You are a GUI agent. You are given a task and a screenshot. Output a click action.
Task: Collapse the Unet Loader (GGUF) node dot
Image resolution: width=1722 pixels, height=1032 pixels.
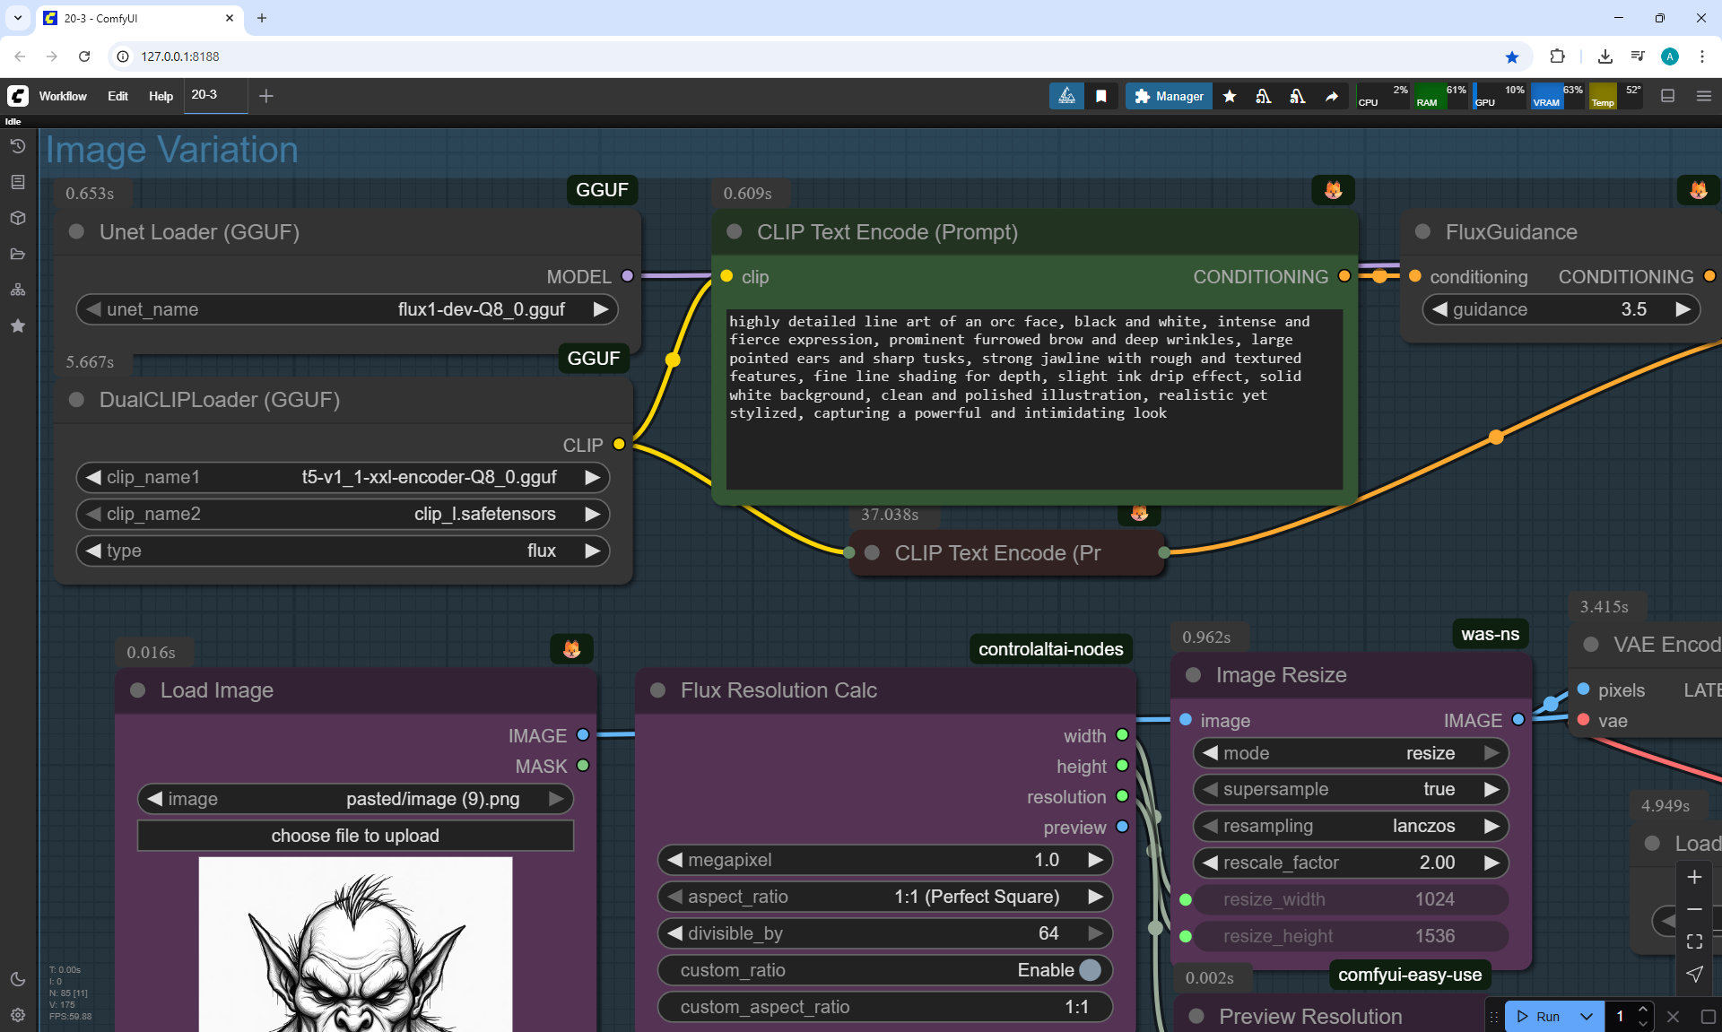pos(77,232)
